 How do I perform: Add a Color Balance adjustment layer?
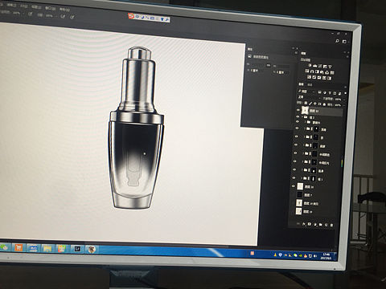tap(312, 71)
